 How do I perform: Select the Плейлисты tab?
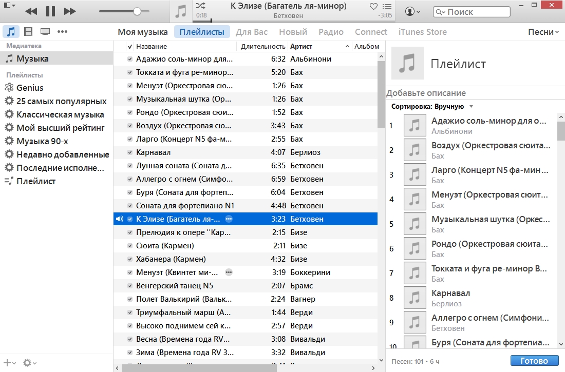pos(202,32)
